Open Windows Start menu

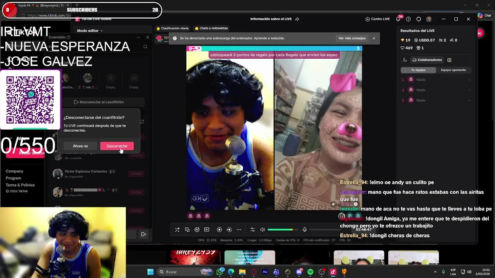click(150, 272)
